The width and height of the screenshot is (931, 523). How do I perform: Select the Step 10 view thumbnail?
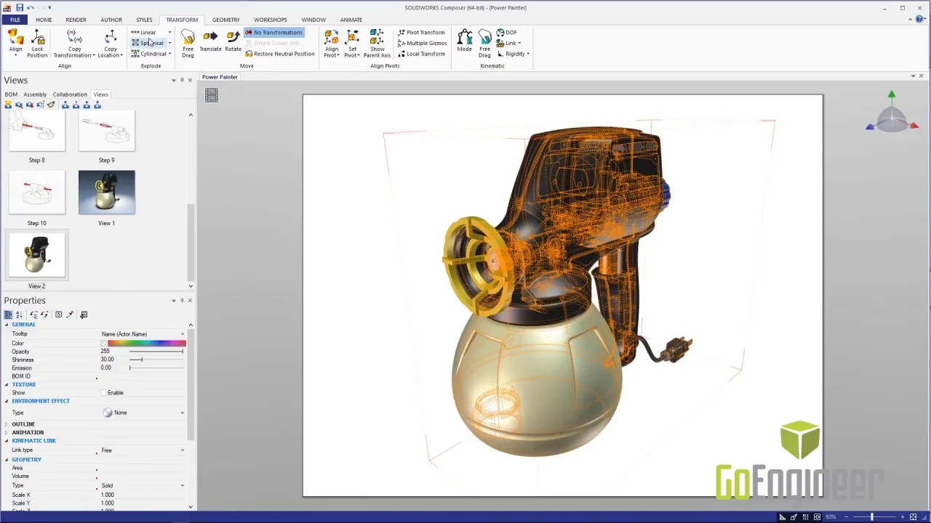[36, 192]
